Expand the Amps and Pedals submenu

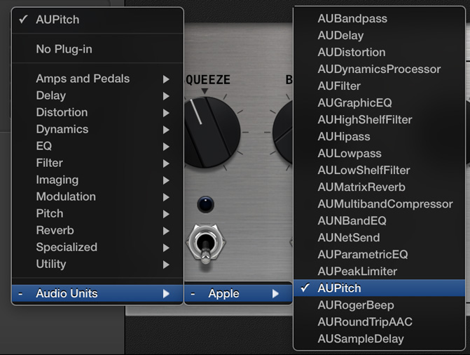pyautogui.click(x=97, y=79)
